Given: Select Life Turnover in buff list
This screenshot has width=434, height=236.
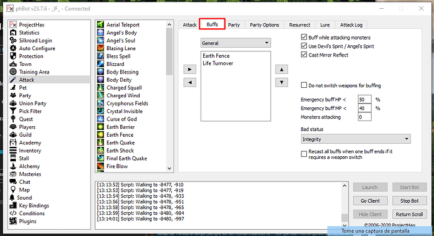Looking at the screenshot, I should point(218,63).
